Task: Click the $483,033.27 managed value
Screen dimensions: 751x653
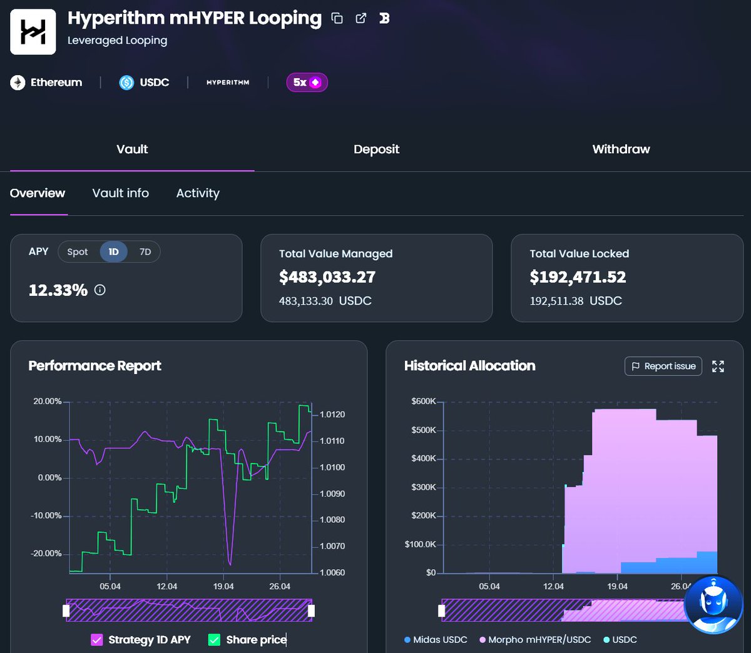Action: click(x=327, y=277)
